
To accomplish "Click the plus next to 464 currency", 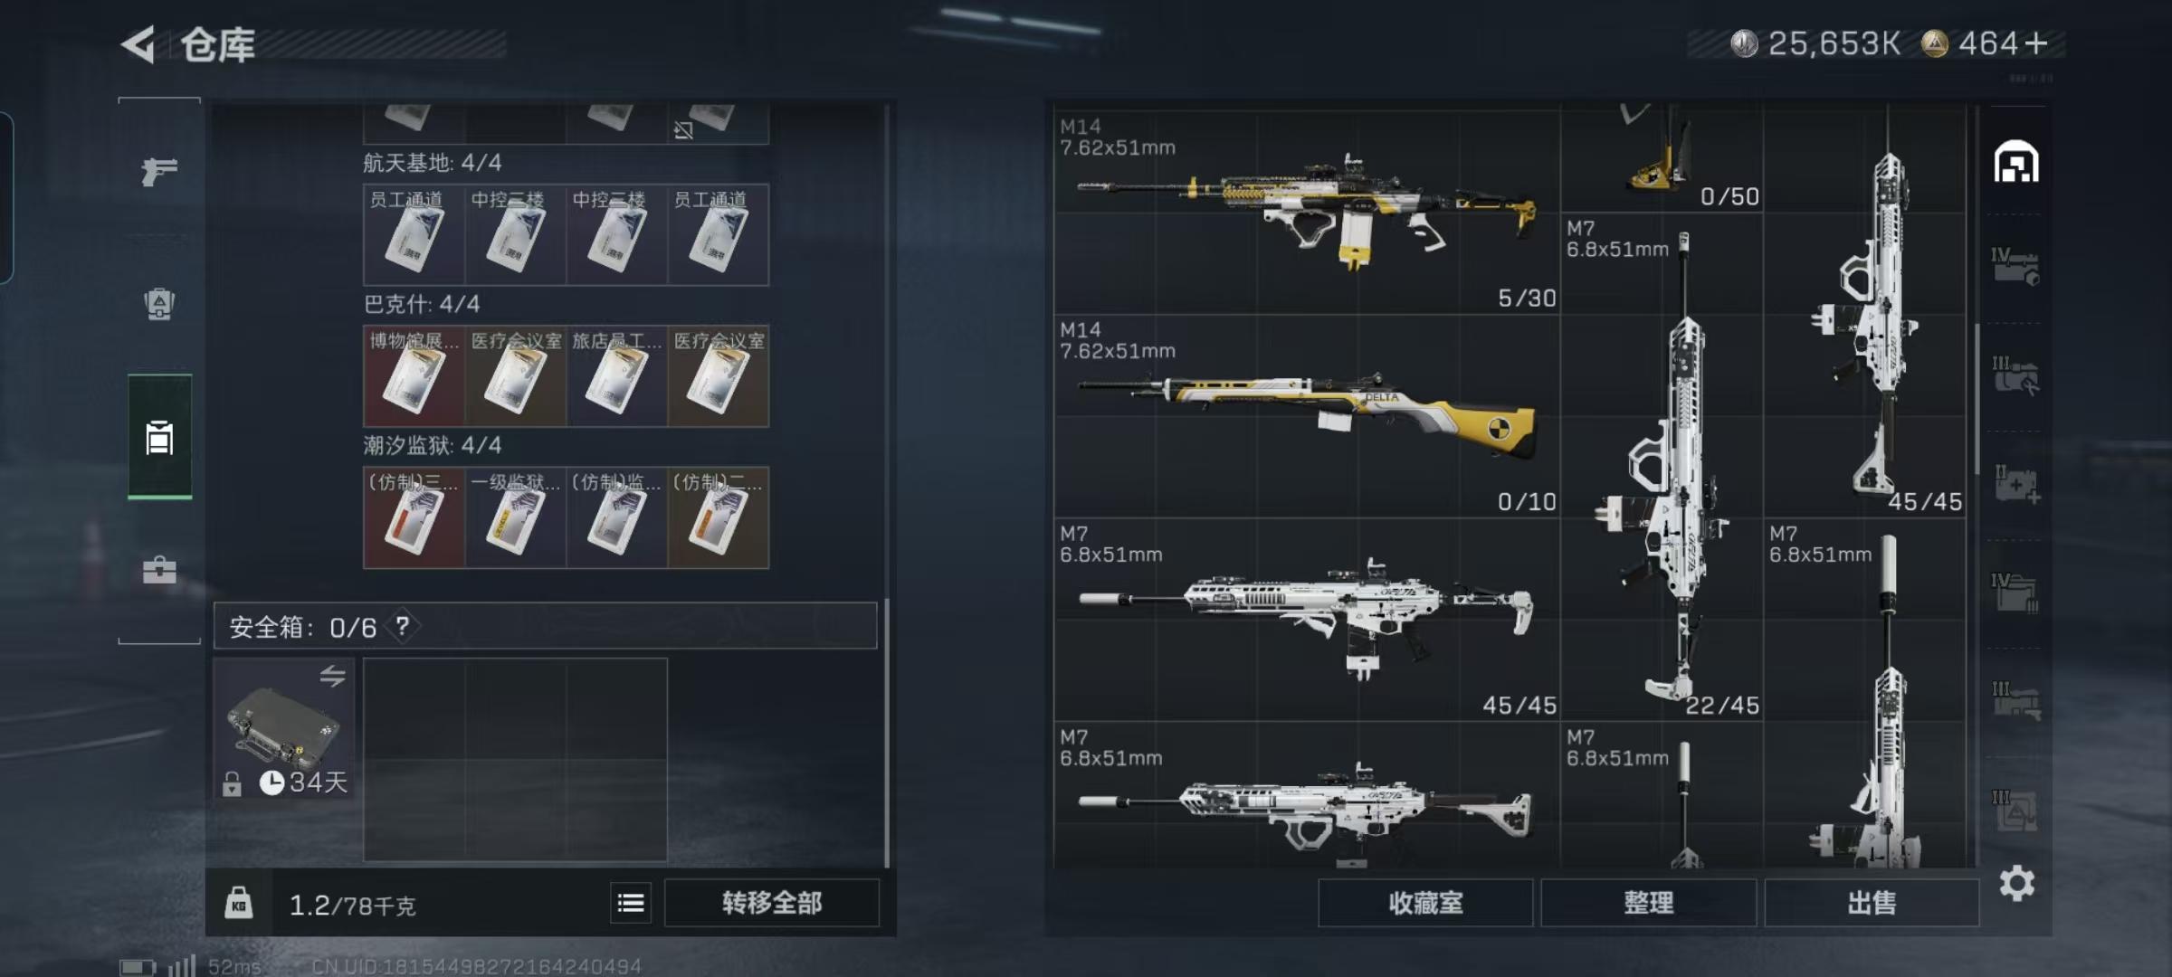I will [2036, 43].
